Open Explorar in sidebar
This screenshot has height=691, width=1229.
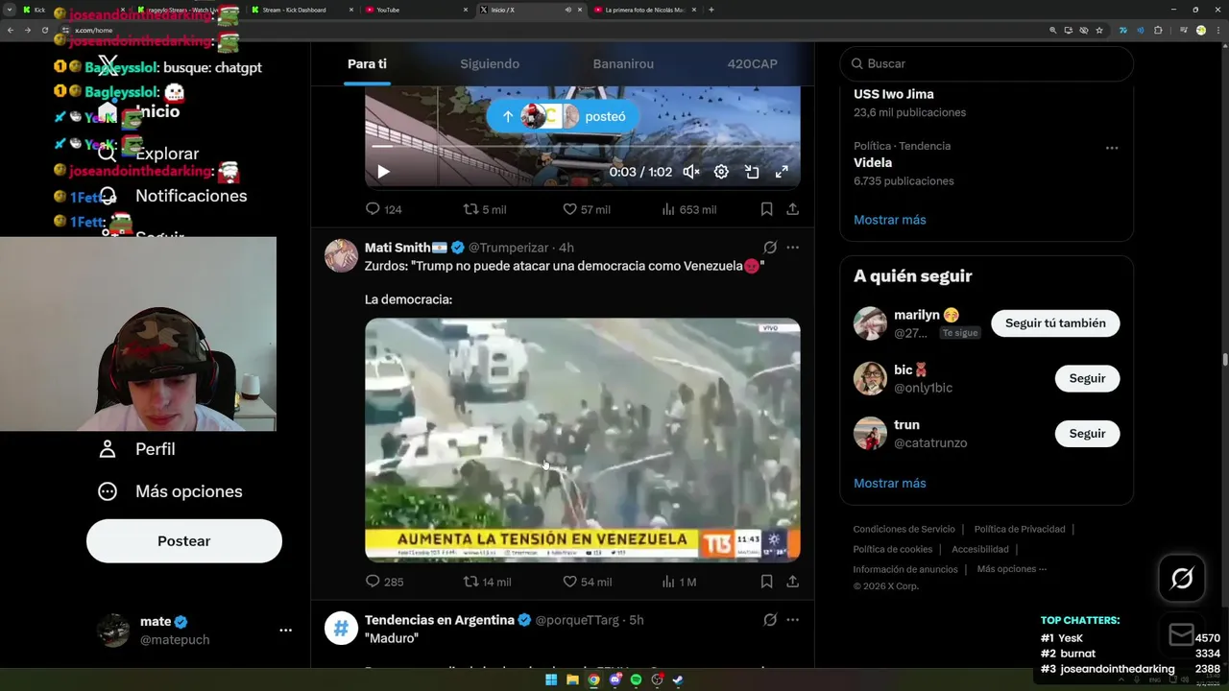pos(149,154)
